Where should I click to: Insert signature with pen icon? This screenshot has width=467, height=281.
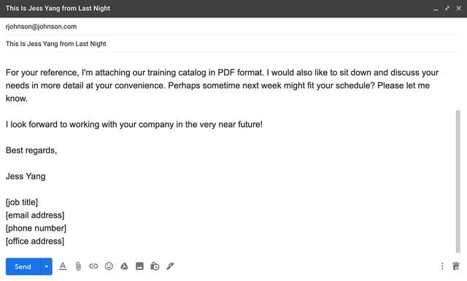[170, 266]
